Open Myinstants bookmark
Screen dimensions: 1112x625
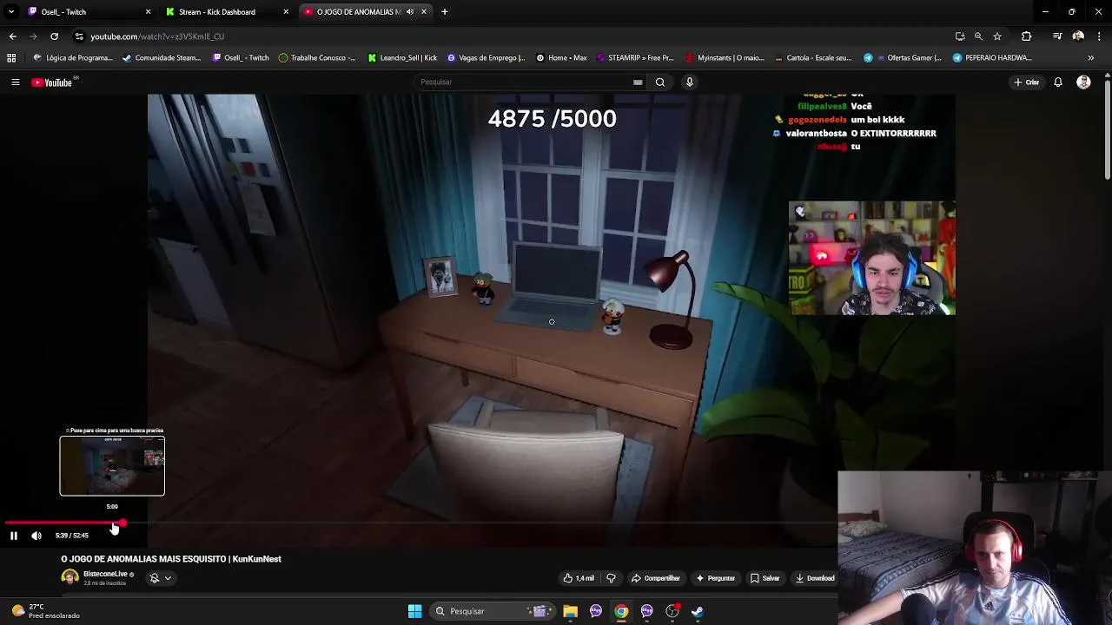(x=725, y=58)
